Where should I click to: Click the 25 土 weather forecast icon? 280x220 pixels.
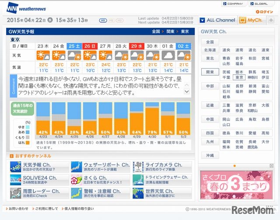pos(74,55)
